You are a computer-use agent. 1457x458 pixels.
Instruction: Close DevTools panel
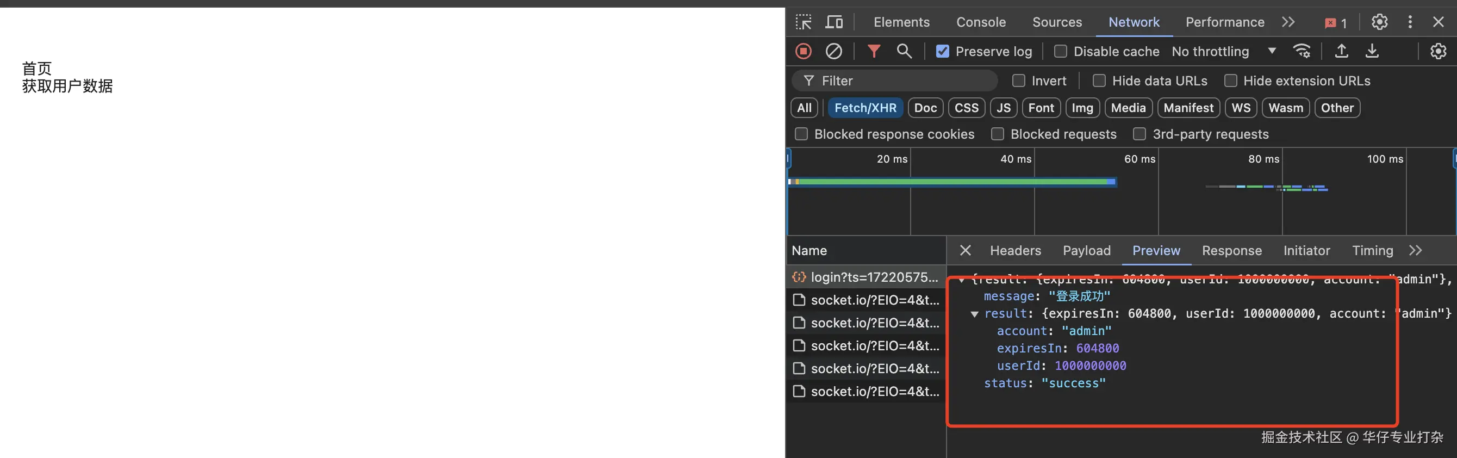(x=1439, y=22)
